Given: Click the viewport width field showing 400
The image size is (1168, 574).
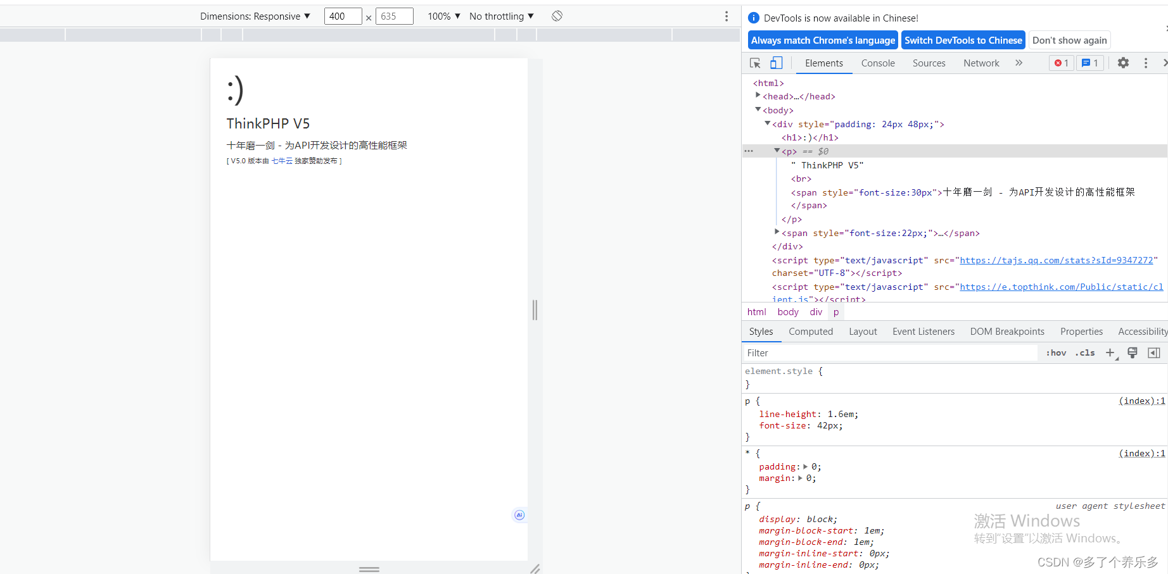Looking at the screenshot, I should click(x=343, y=16).
